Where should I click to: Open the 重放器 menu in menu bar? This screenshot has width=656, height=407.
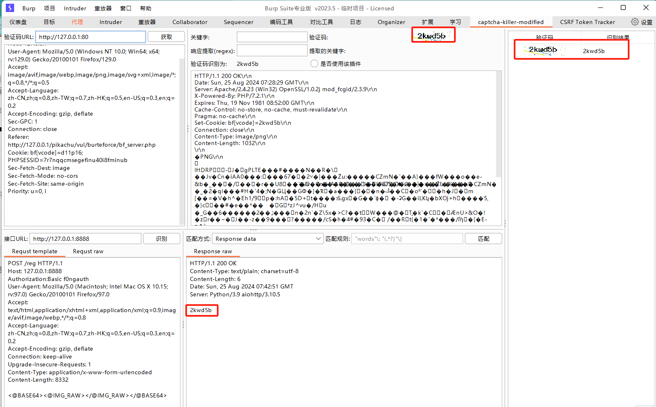click(x=103, y=8)
